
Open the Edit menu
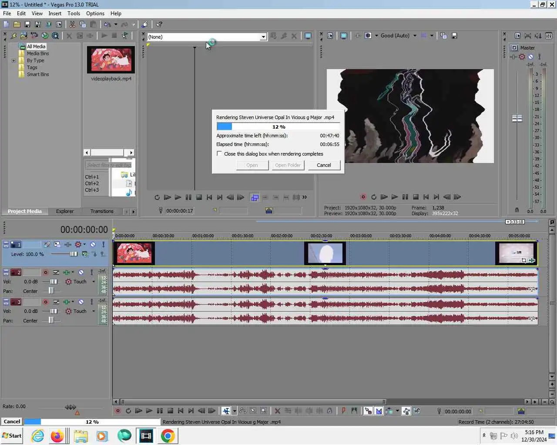pos(21,13)
